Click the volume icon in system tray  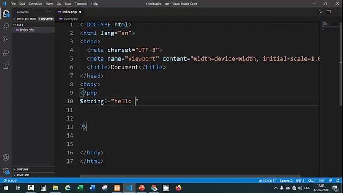300,188
